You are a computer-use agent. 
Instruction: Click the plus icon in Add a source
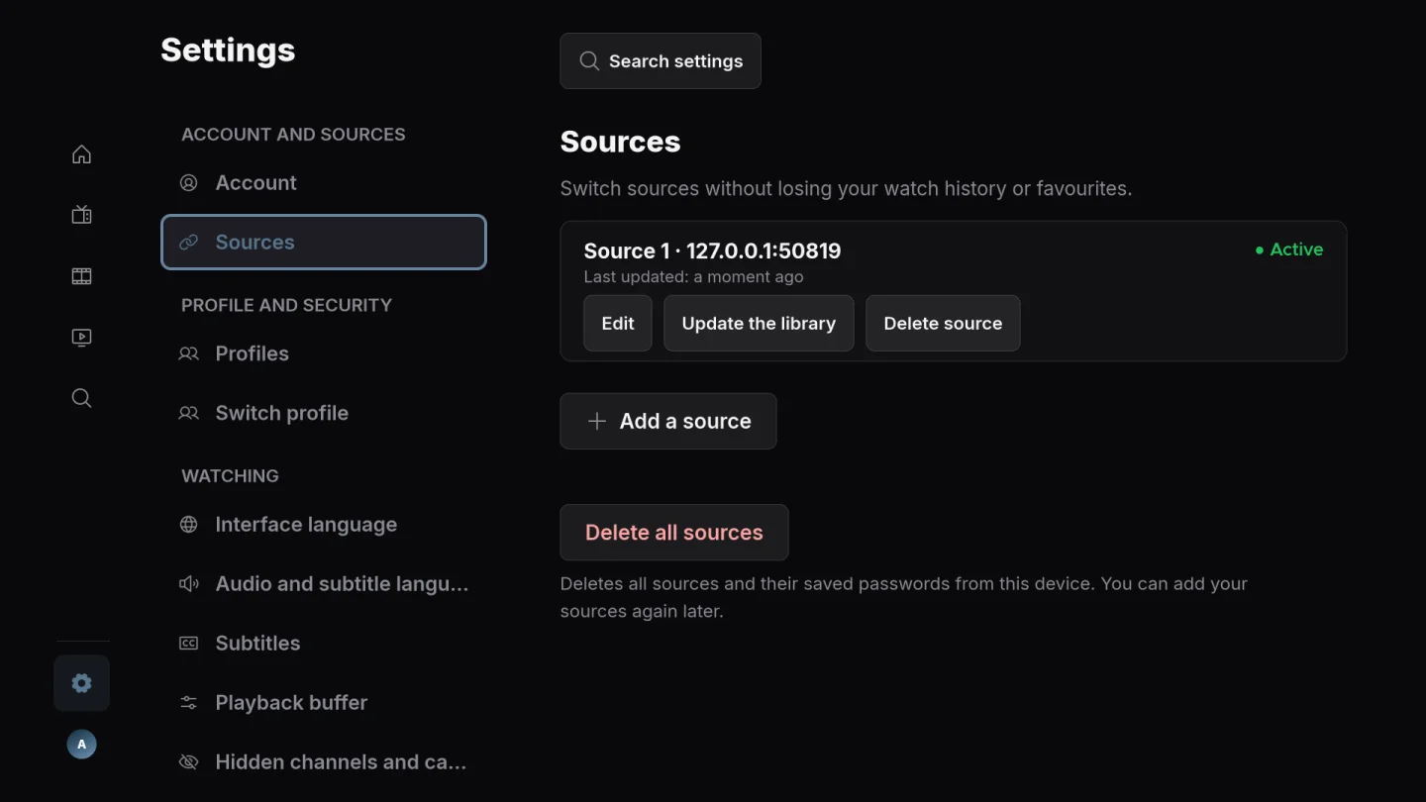596,421
